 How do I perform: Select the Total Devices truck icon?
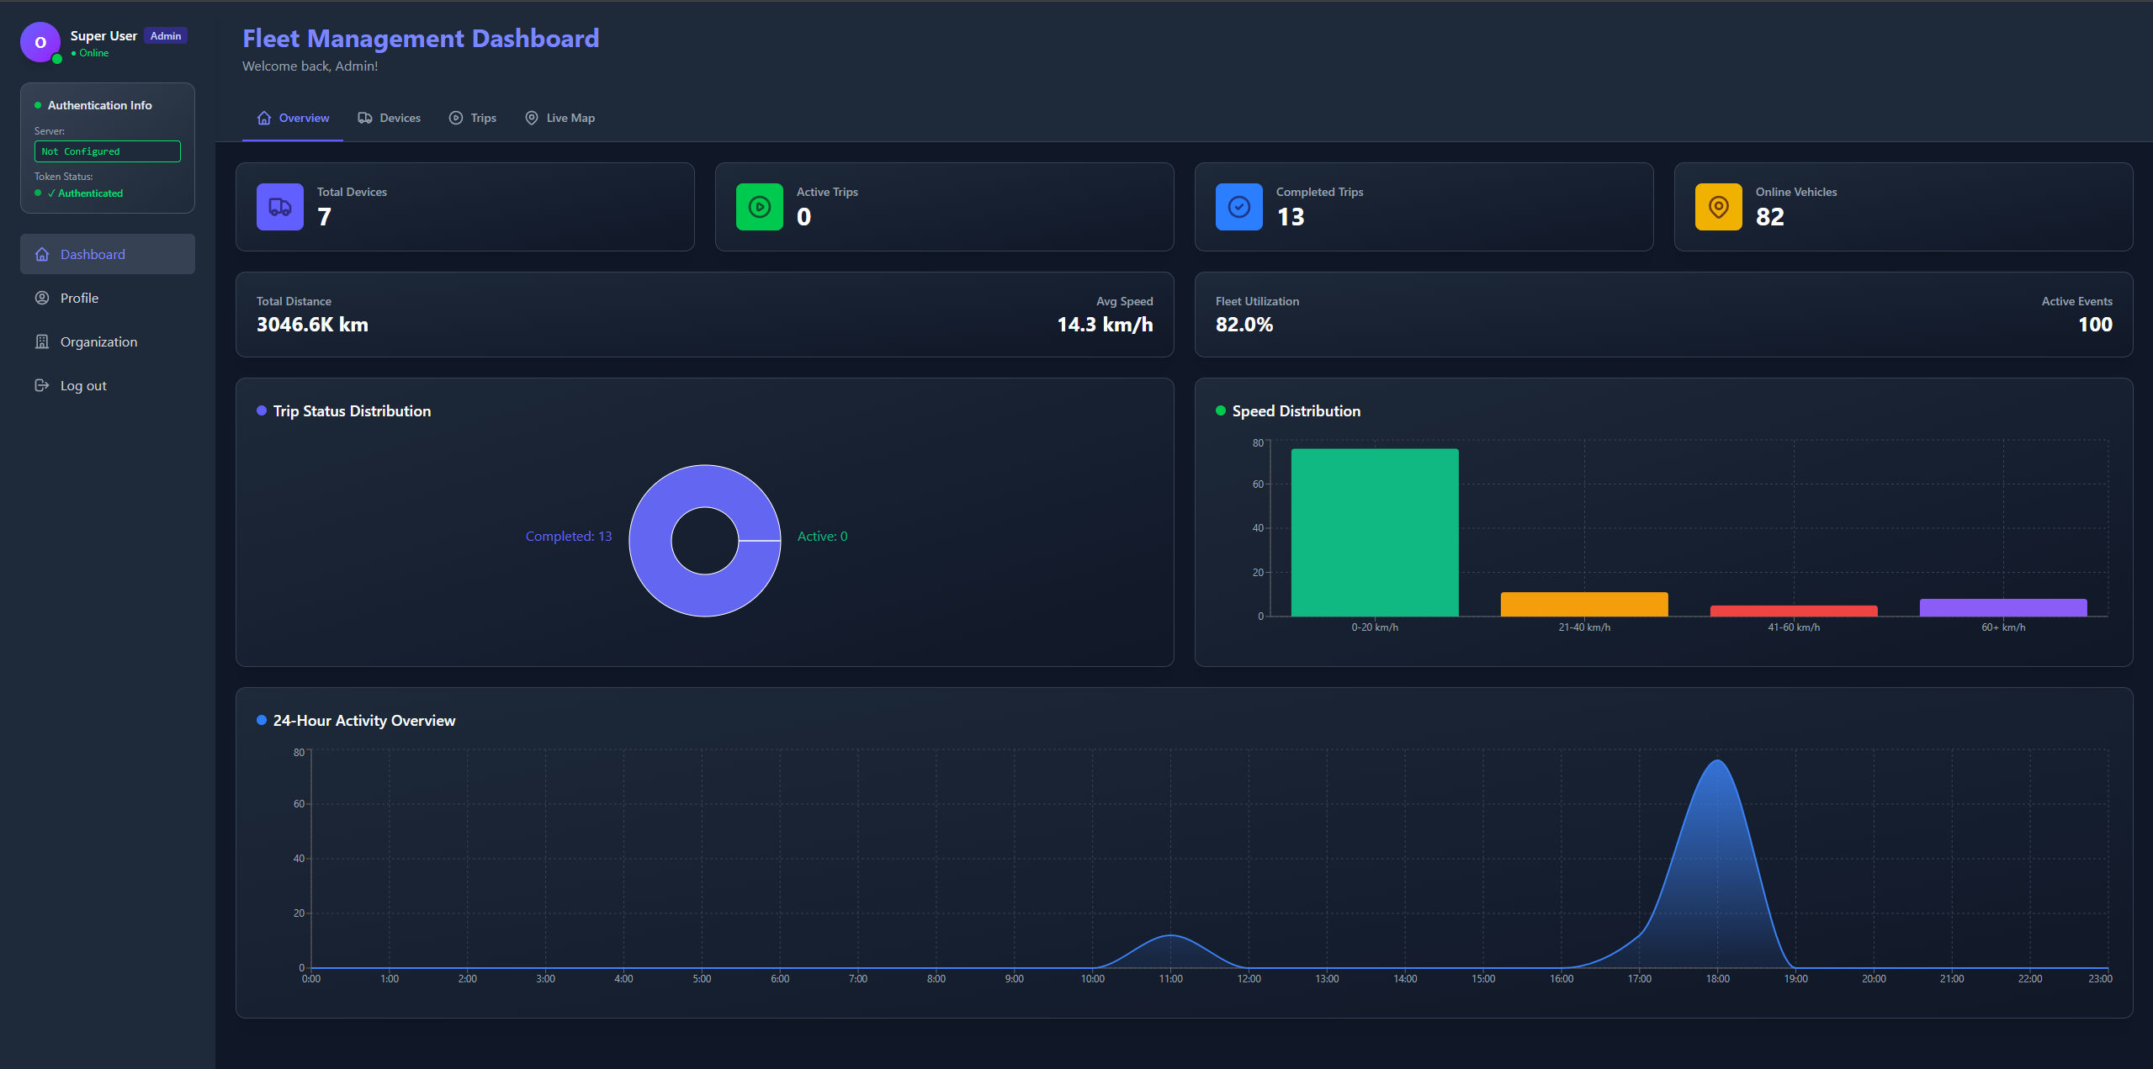[278, 206]
